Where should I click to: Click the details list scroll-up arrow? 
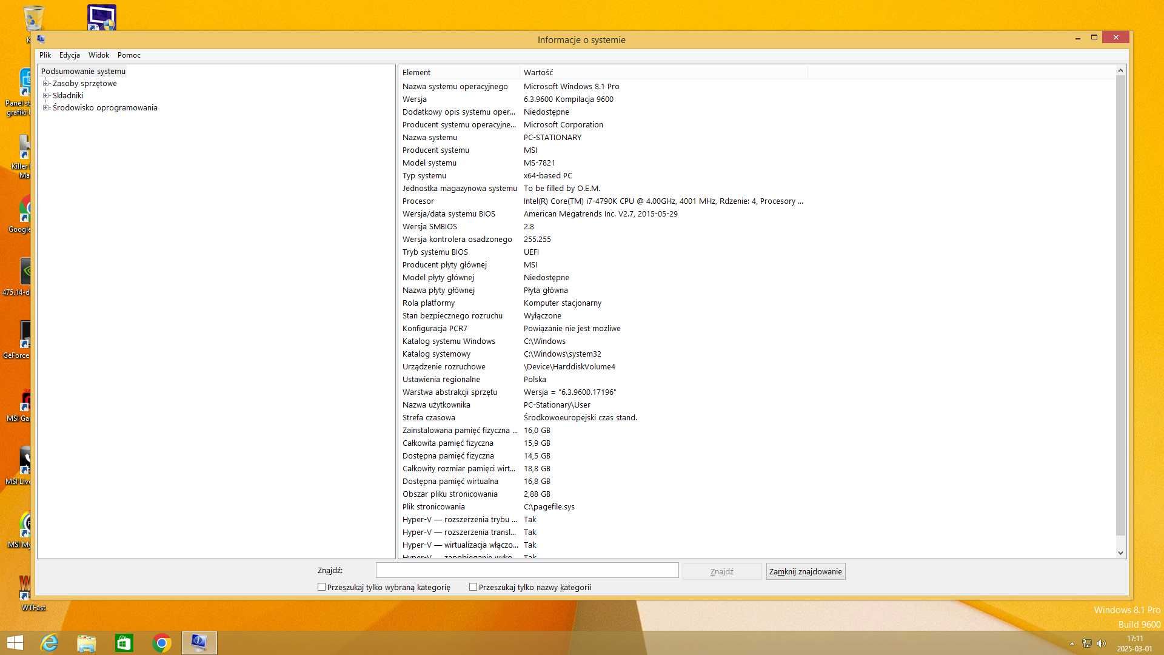(1120, 71)
